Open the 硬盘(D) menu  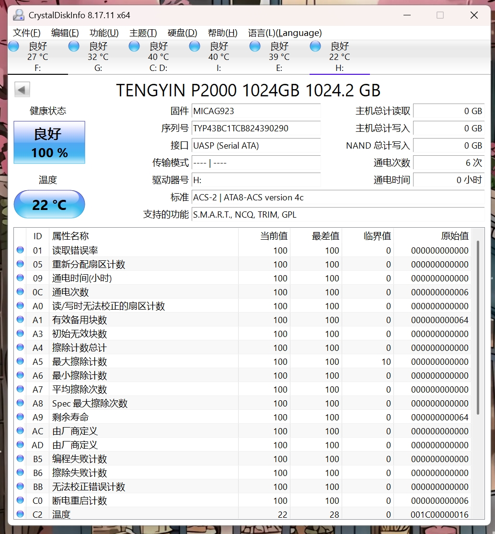point(182,33)
